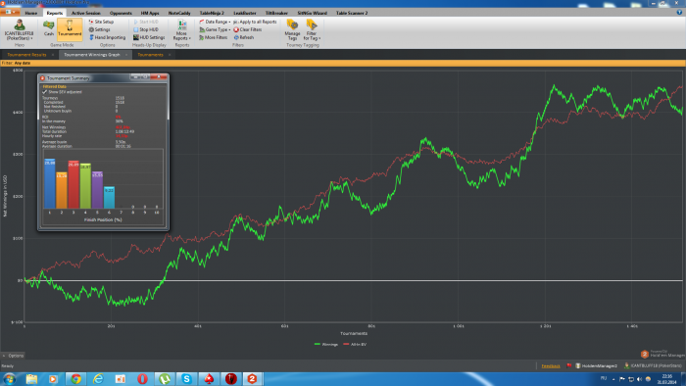Toggle Show $EV adjusted checkbox
Viewport: 686px width, 386px height.
coord(45,92)
